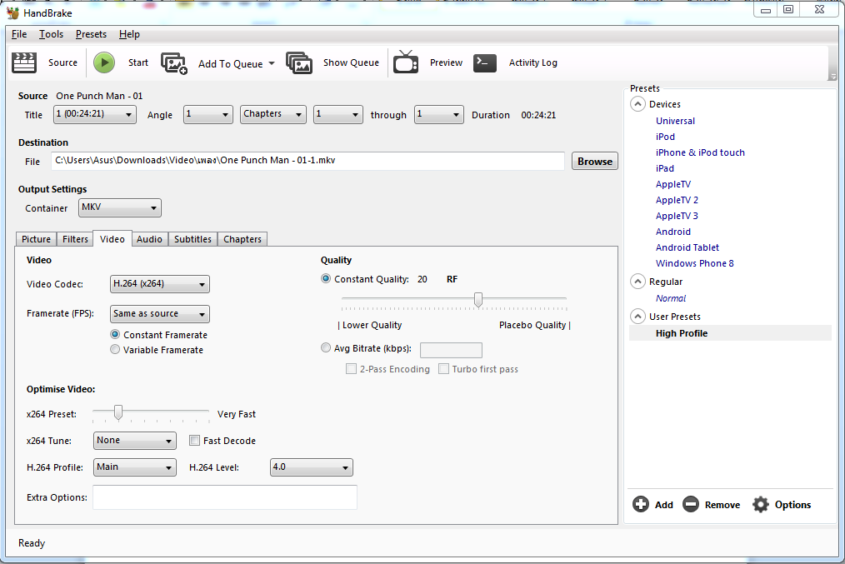Open the Framerate dropdown Same as source
845x564 pixels.
(159, 313)
